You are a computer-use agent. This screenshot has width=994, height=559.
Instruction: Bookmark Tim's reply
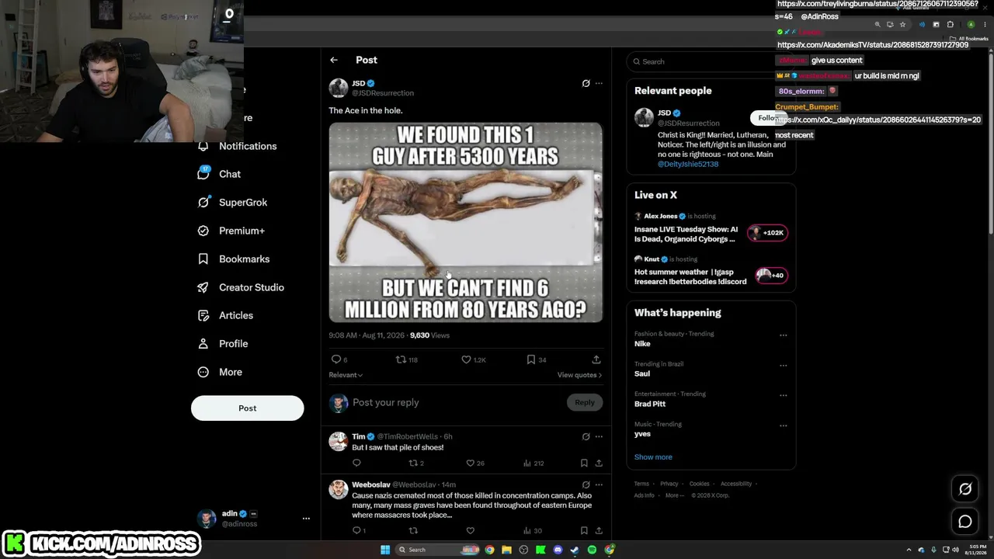pyautogui.click(x=584, y=464)
